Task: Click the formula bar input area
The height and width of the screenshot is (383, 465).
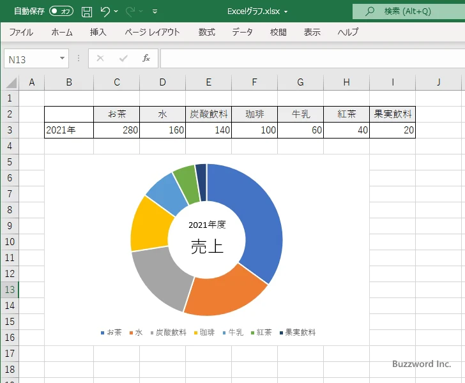Action: 312,59
